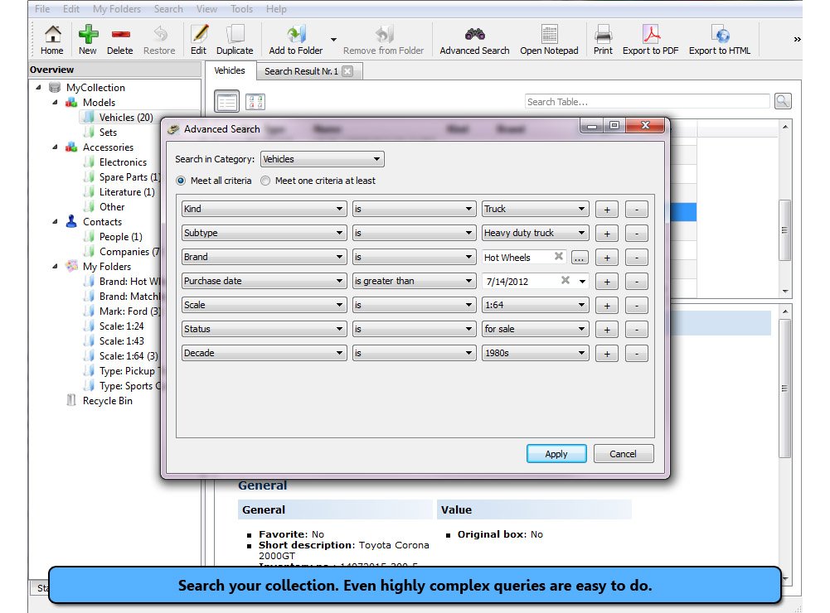This screenshot has height=613, width=830.
Task: Clear the Hot Wheels brand value
Action: 559,257
